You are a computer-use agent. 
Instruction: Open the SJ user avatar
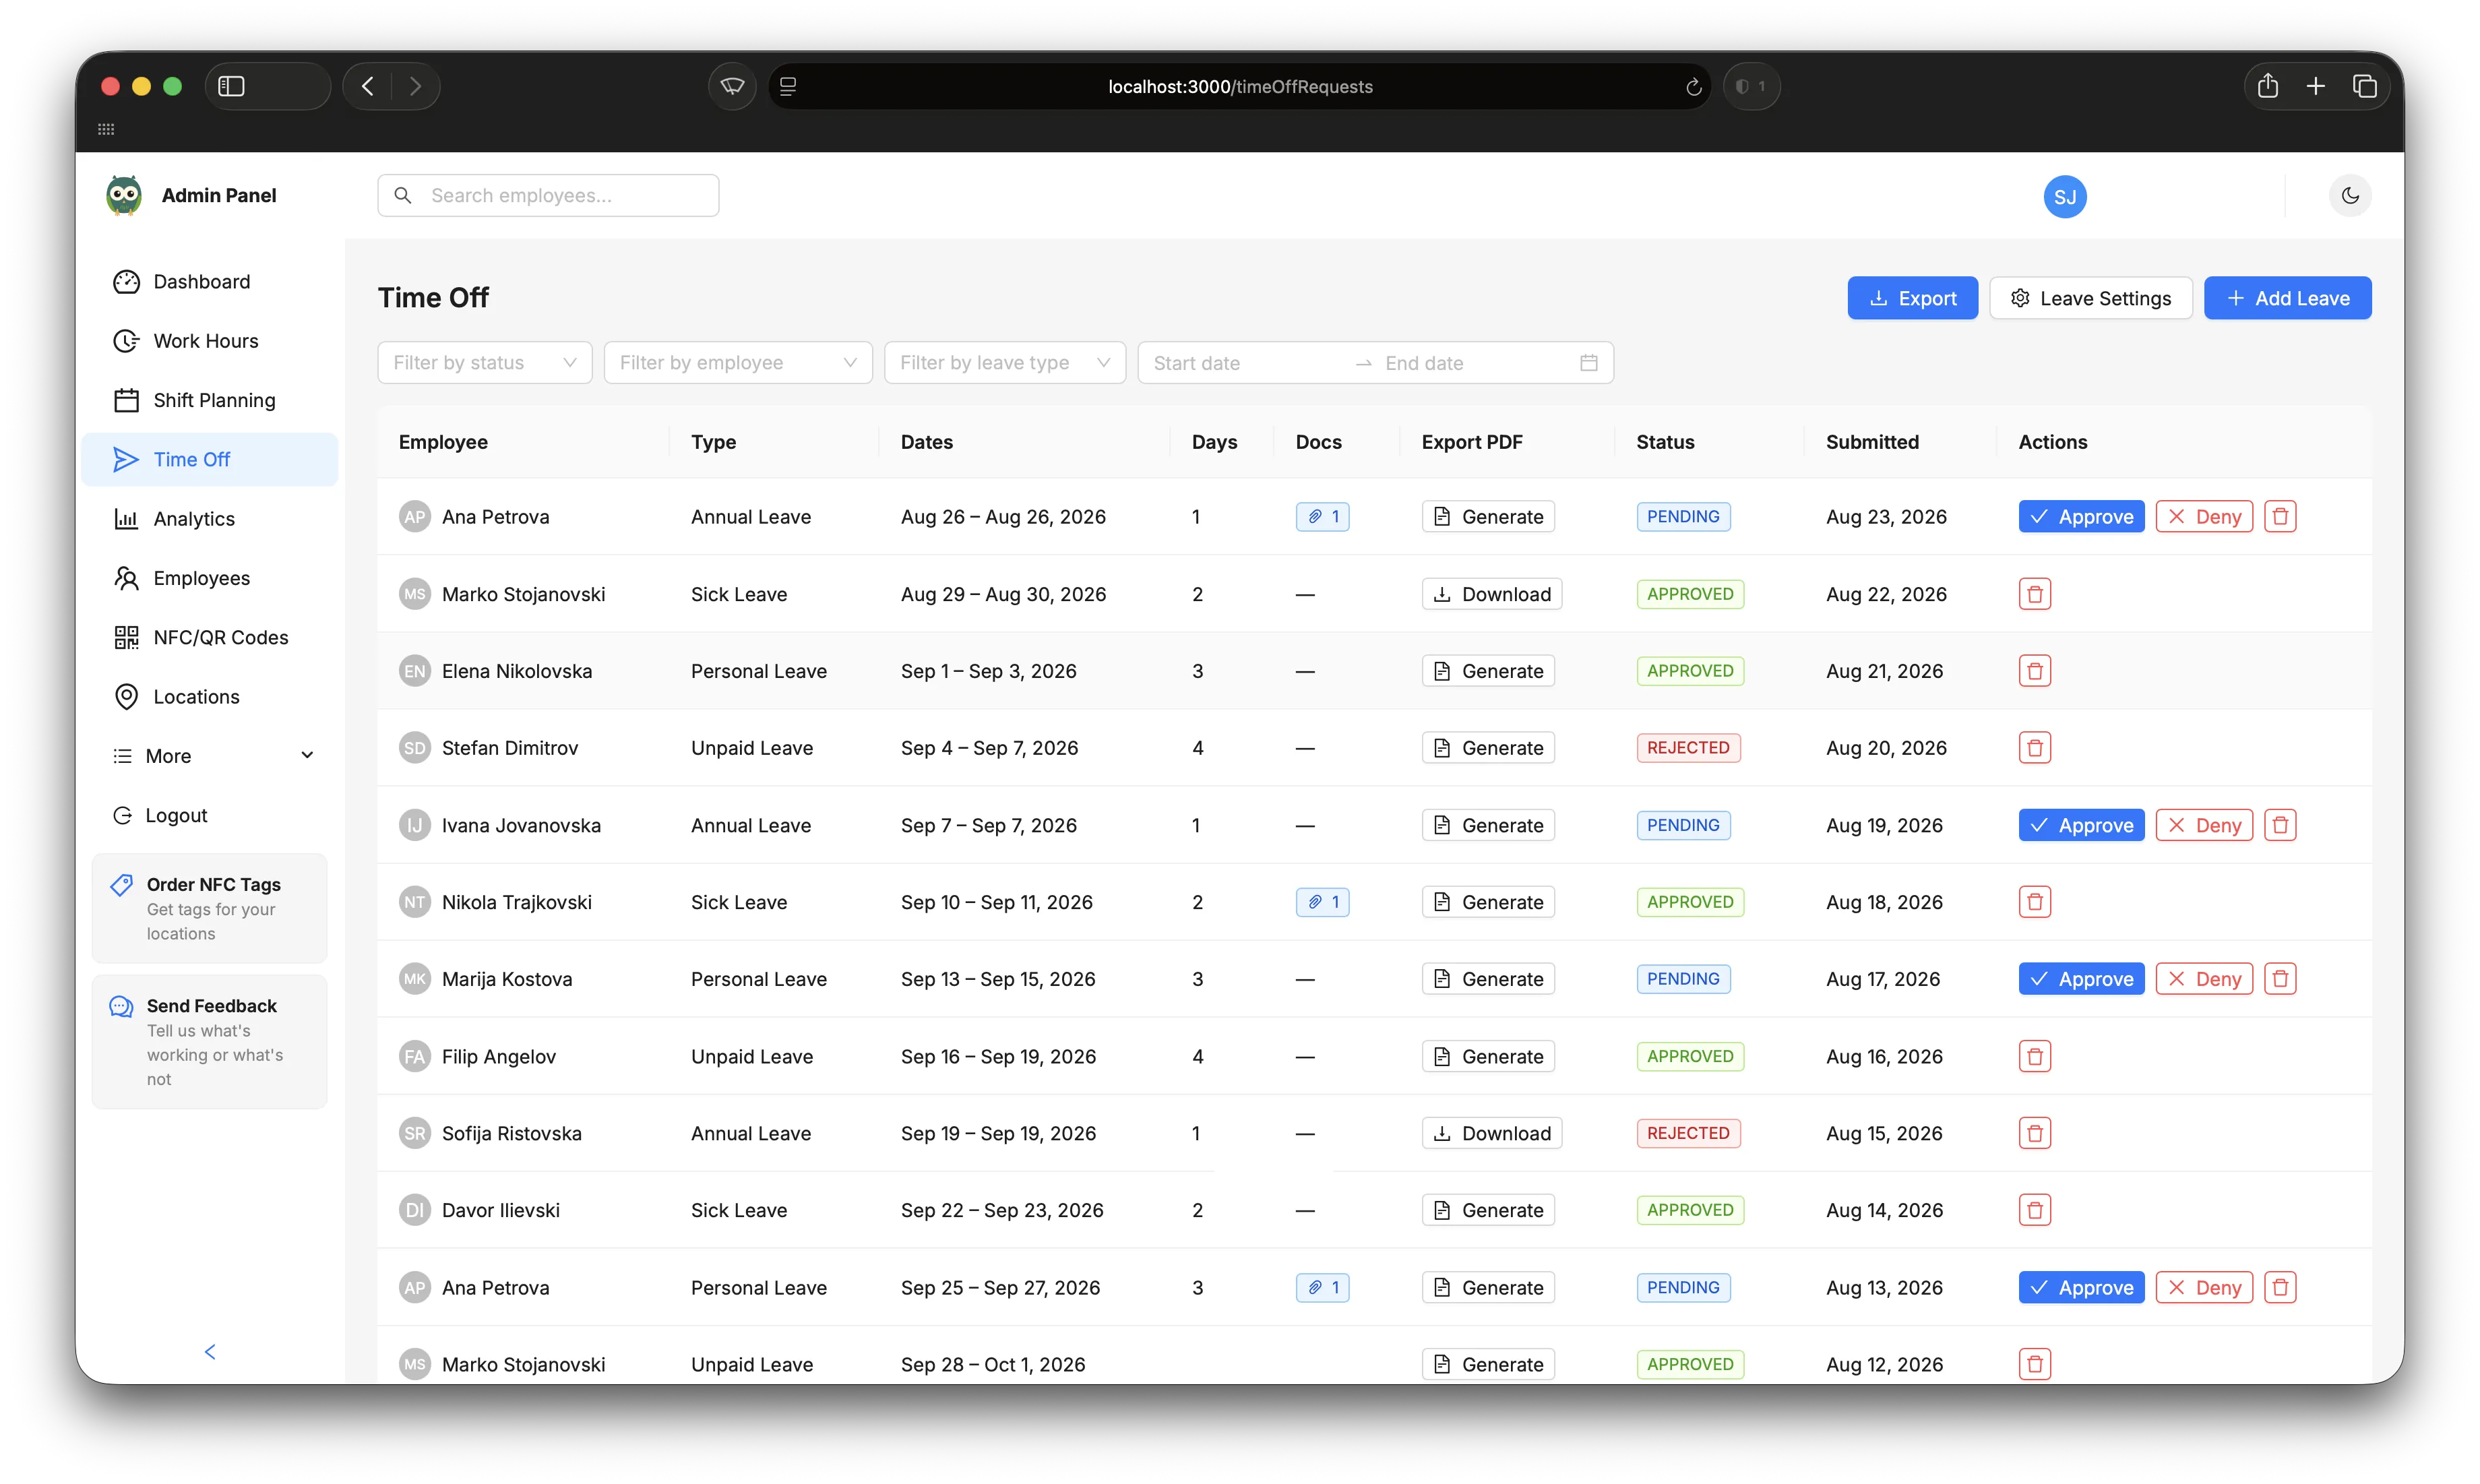coord(2064,197)
